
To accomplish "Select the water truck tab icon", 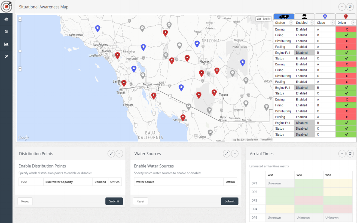I will 284,17.
